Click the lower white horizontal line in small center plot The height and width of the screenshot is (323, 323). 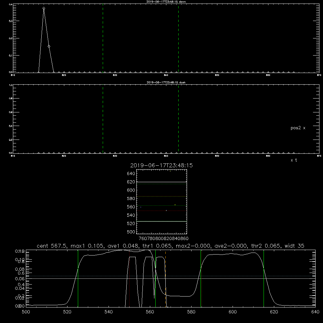(x=161, y=221)
